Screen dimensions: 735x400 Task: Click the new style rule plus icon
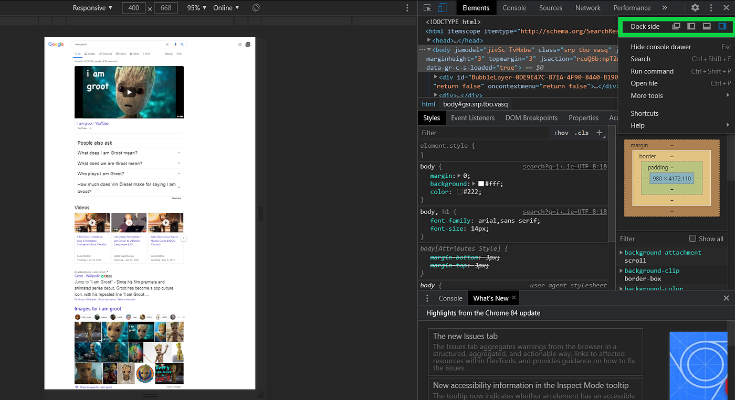tap(599, 133)
